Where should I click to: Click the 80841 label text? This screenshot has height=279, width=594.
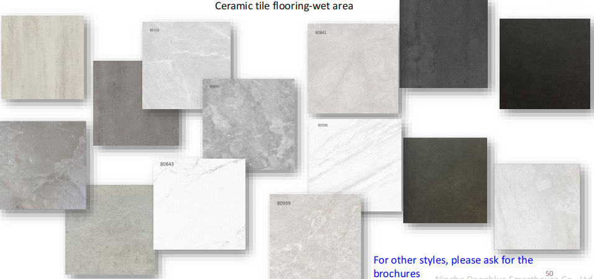click(320, 32)
